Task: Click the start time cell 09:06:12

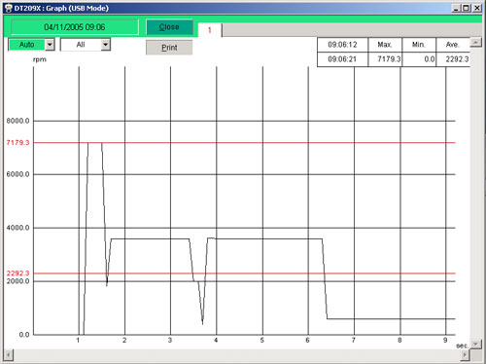Action: click(x=342, y=45)
